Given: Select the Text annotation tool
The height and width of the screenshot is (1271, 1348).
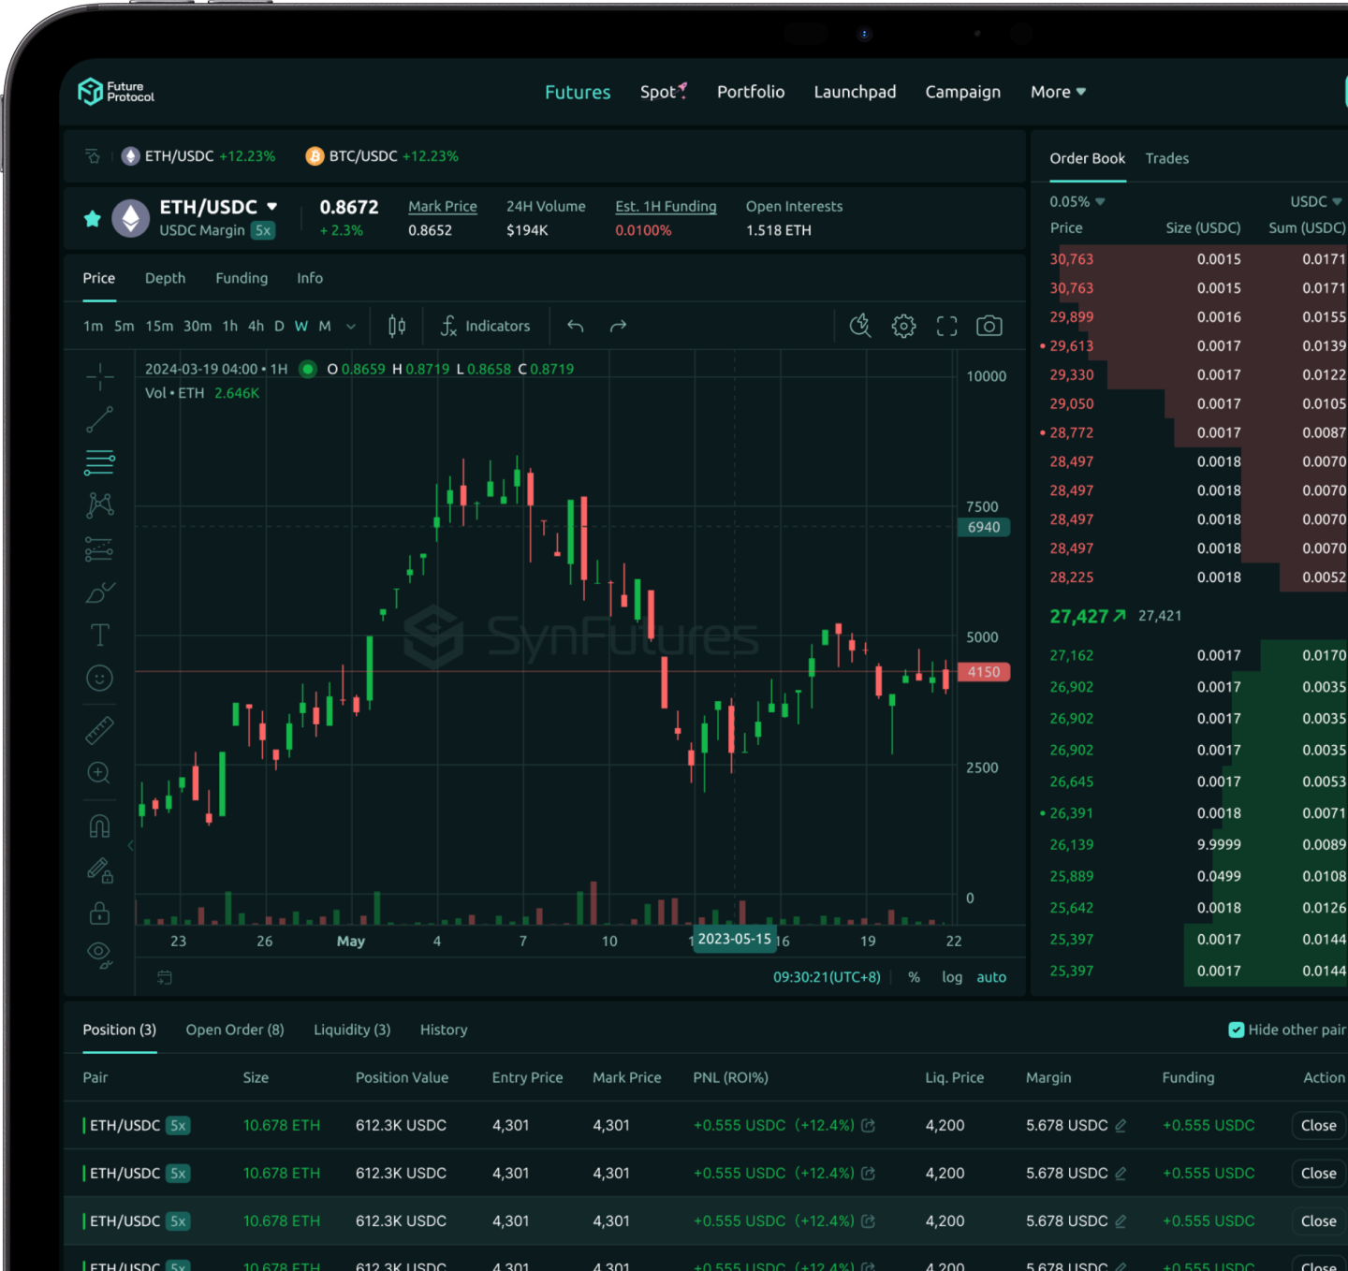Looking at the screenshot, I should (x=99, y=635).
